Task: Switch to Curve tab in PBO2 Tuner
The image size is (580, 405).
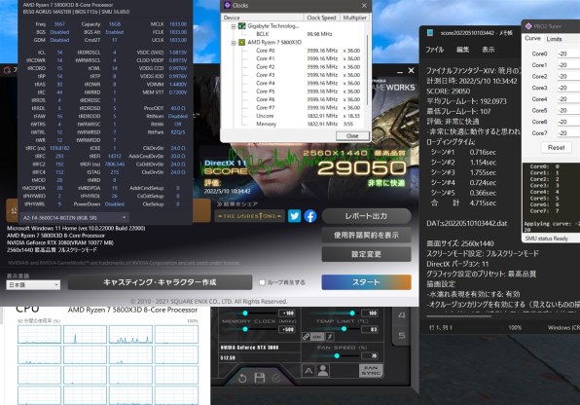Action: (532, 38)
